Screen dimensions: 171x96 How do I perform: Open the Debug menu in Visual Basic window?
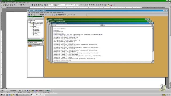click(45, 13)
